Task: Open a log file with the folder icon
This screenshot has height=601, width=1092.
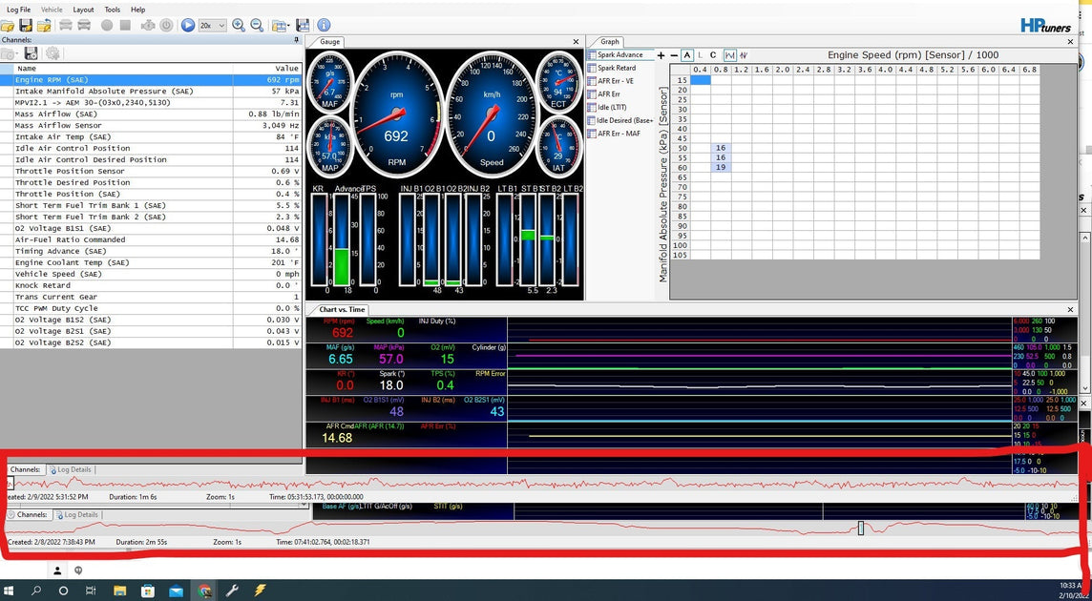Action: point(8,26)
